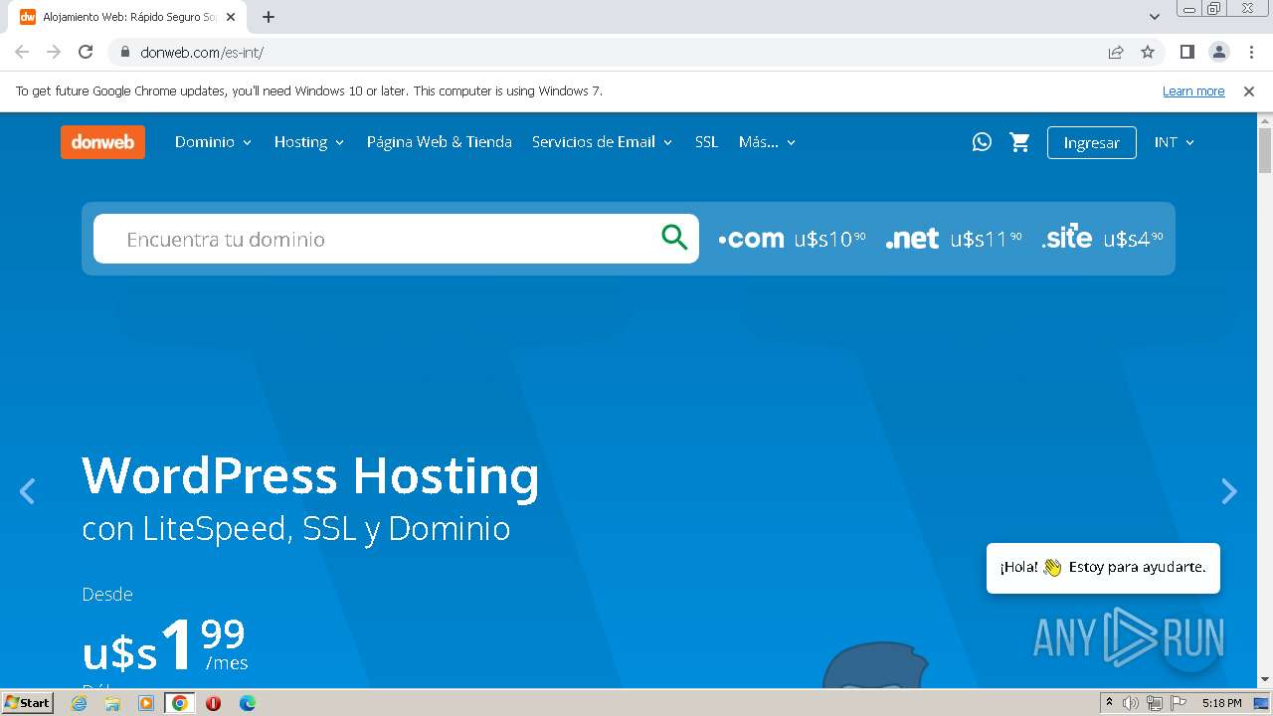Click the Learn more link
Image resolution: width=1273 pixels, height=716 pixels.
(x=1193, y=90)
